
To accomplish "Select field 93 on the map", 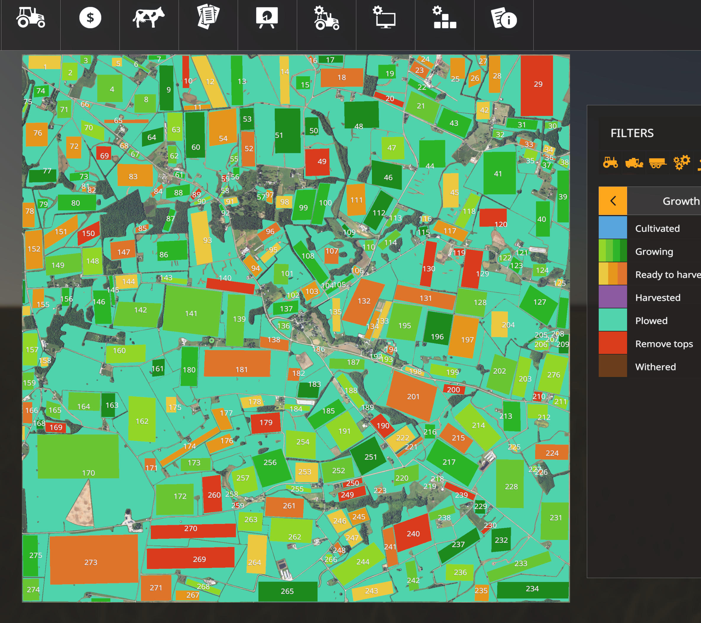I will [x=201, y=238].
